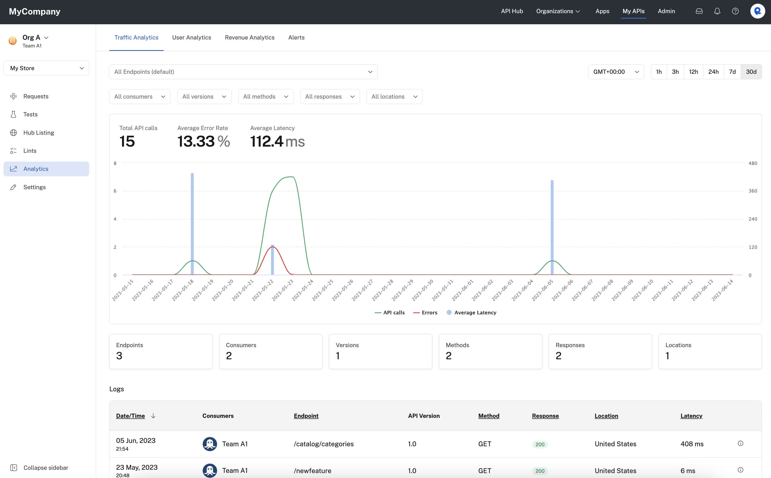Select the 1h time range
The height and width of the screenshot is (478, 771).
659,72
